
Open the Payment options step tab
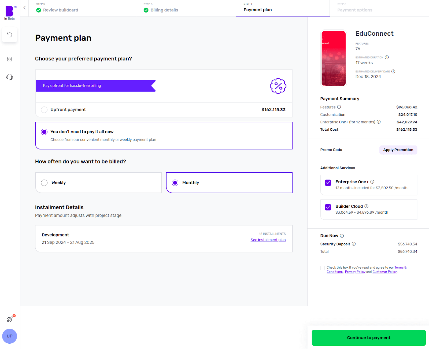[x=379, y=8]
